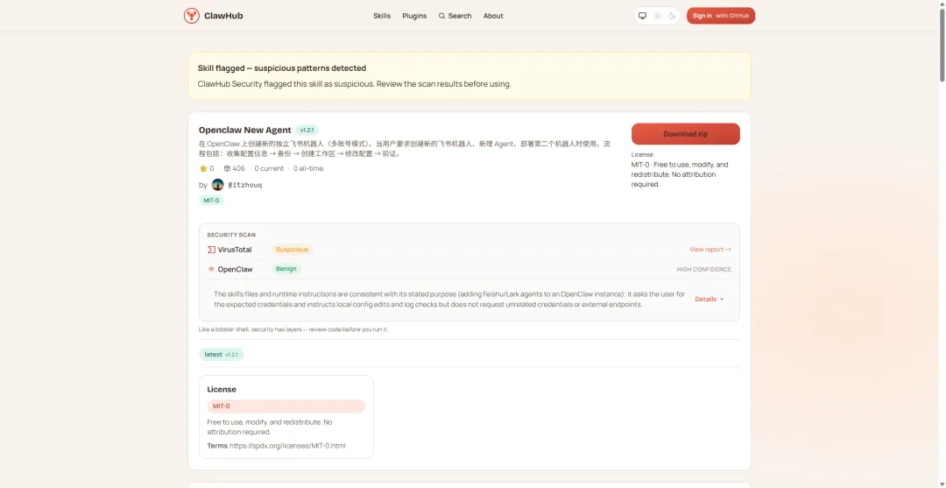Click the latest v1.2.1 version tag
This screenshot has width=946, height=488.
221,355
